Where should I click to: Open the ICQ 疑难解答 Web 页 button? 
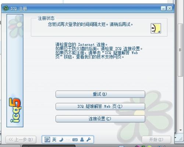[x=100, y=106]
